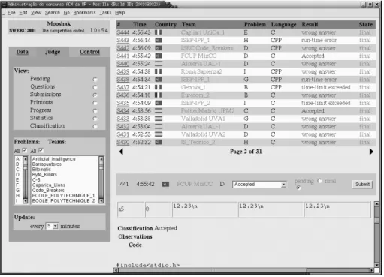This screenshot has width=384, height=277.
Task: Switch to the Data tab
Action: (x=23, y=52)
